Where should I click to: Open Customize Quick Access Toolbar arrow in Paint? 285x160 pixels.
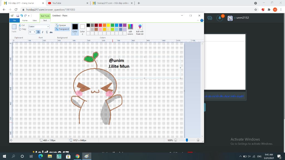(x=29, y=16)
